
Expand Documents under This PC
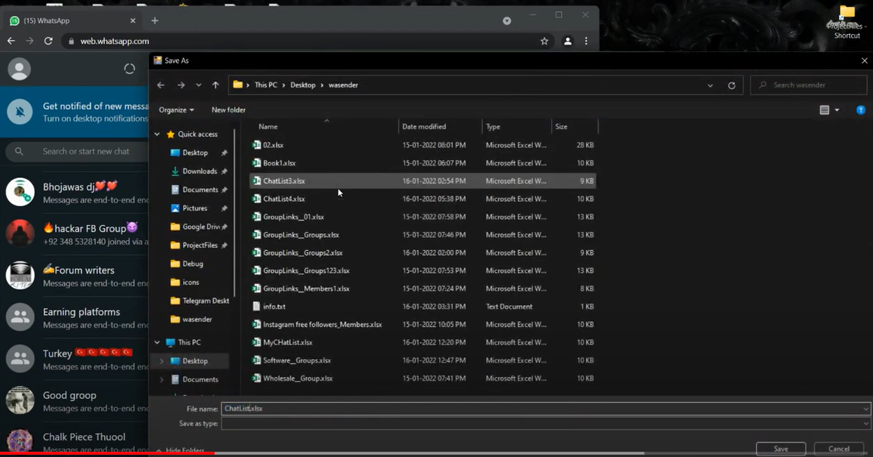click(x=161, y=379)
